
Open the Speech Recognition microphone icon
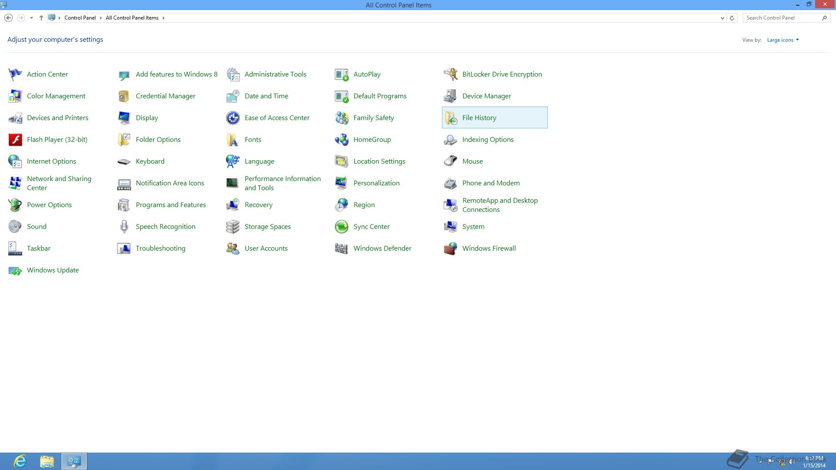click(124, 227)
